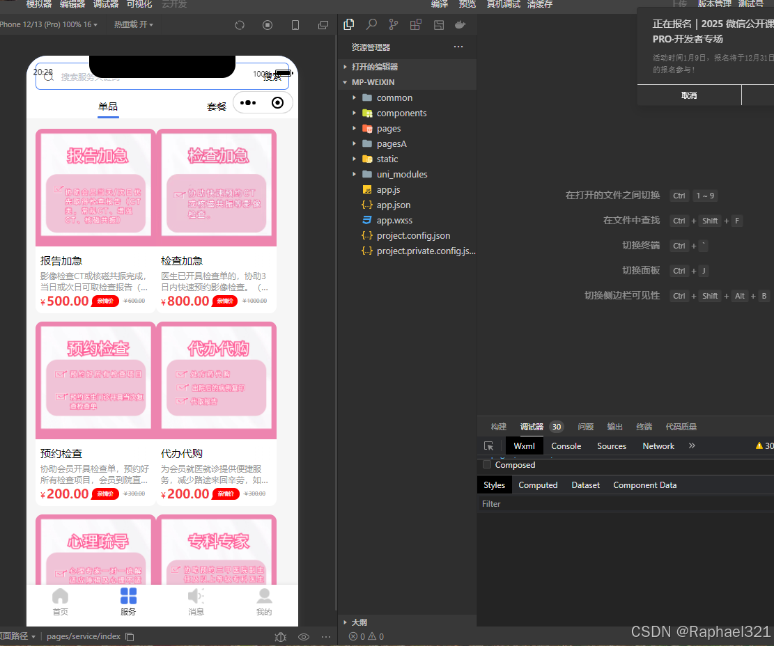This screenshot has height=646, width=774.
Task: Click the refresh simulator icon
Action: 240,25
